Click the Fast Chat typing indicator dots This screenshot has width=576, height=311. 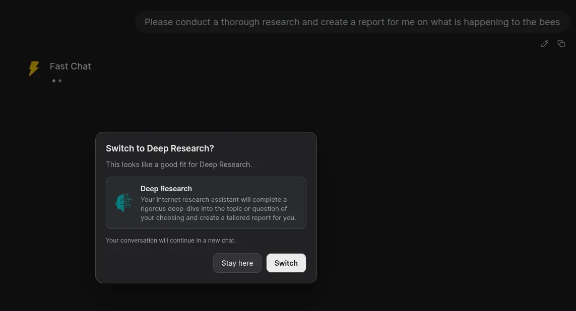[57, 81]
